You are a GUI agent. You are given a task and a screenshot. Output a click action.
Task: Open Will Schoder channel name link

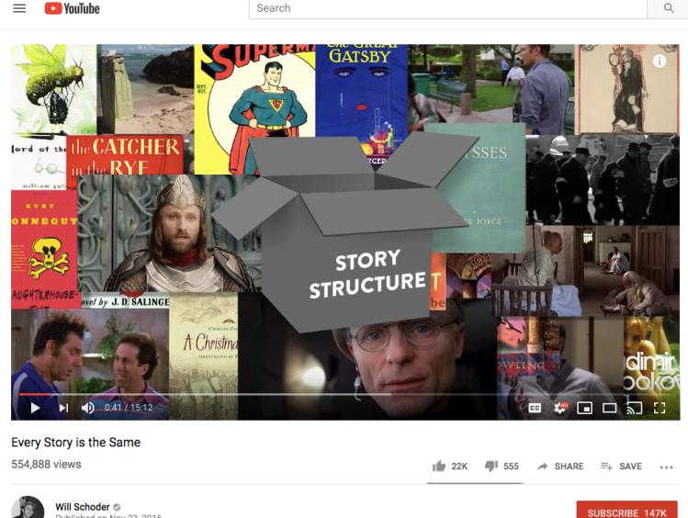pyautogui.click(x=83, y=507)
